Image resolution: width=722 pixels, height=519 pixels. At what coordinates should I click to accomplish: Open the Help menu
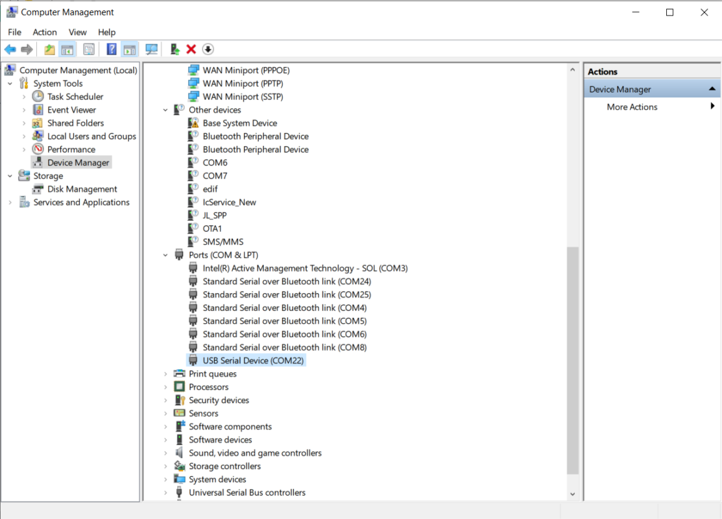[106, 32]
